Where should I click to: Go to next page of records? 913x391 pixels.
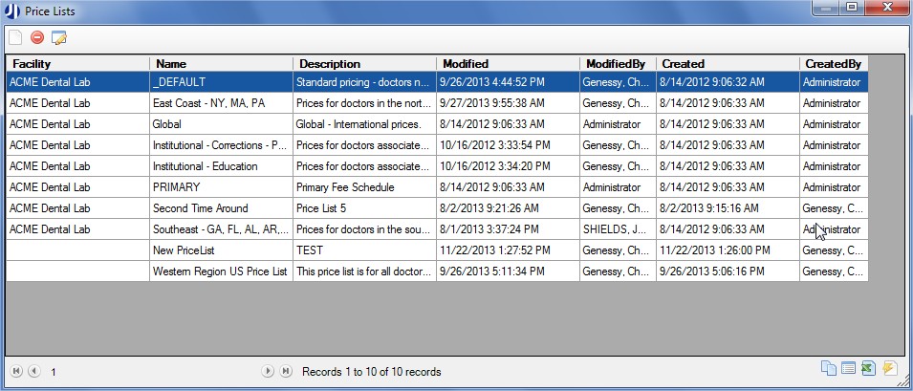[269, 371]
